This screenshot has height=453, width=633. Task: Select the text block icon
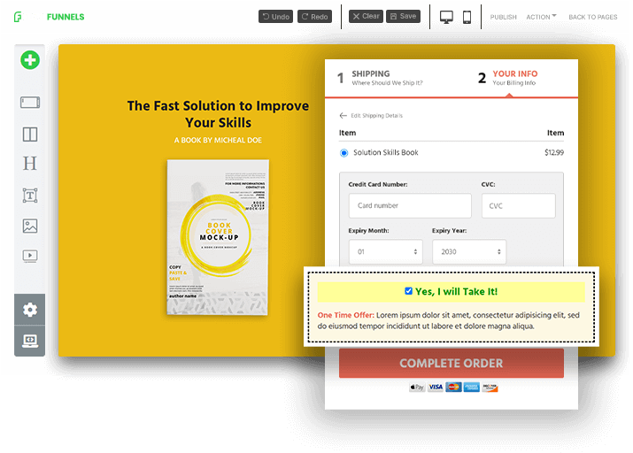[x=30, y=196]
